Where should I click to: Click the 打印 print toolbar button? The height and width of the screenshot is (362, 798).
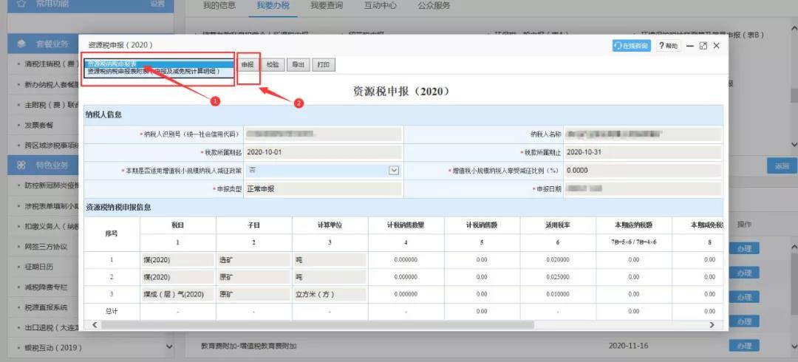coord(323,65)
